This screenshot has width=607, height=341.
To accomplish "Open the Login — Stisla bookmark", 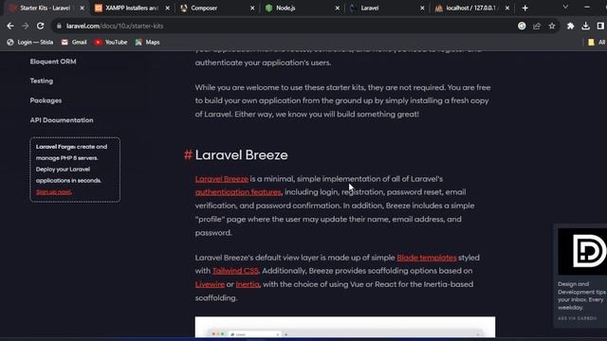I will click(x=29, y=42).
